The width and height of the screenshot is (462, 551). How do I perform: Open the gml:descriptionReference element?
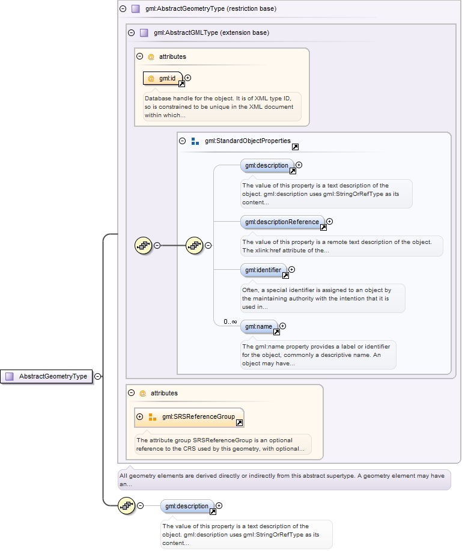282,222
